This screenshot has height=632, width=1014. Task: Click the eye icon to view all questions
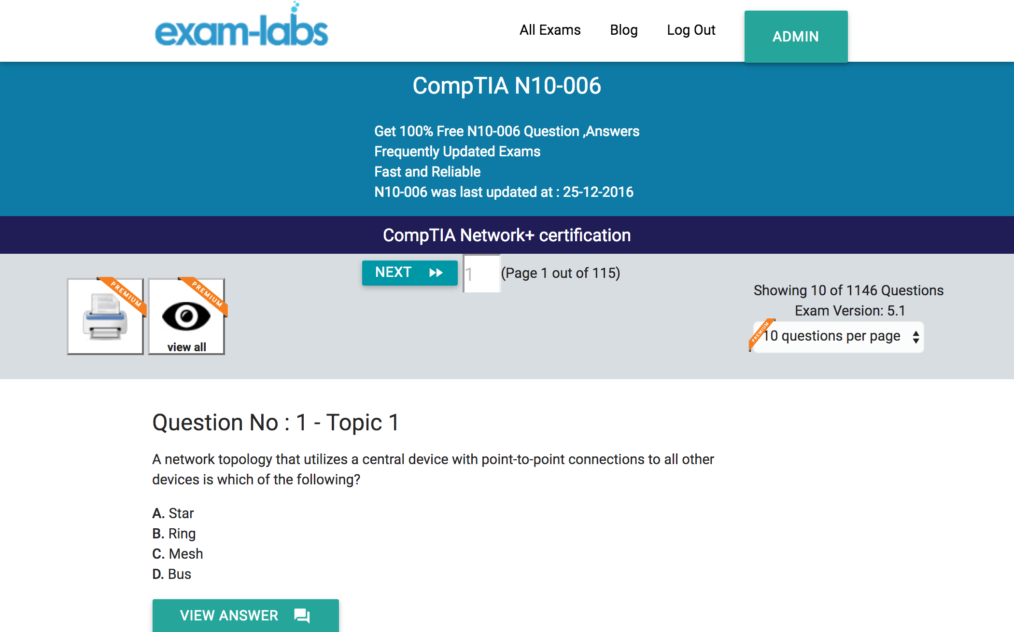pyautogui.click(x=185, y=314)
